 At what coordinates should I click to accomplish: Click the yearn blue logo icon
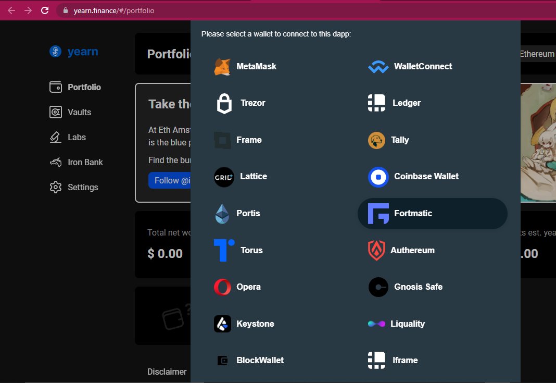coord(55,52)
